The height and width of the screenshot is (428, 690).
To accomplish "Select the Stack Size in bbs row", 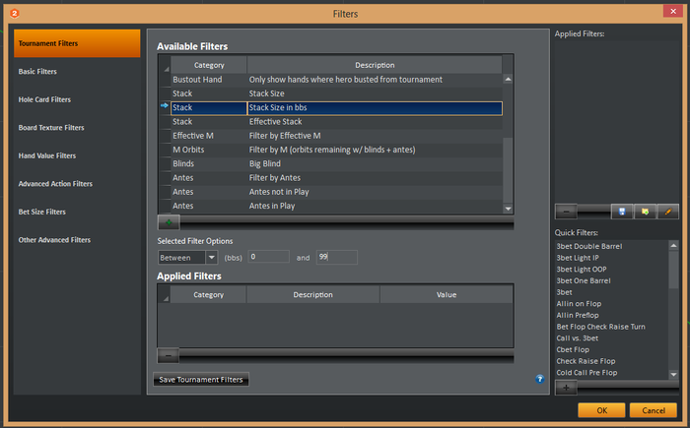I will click(x=337, y=107).
